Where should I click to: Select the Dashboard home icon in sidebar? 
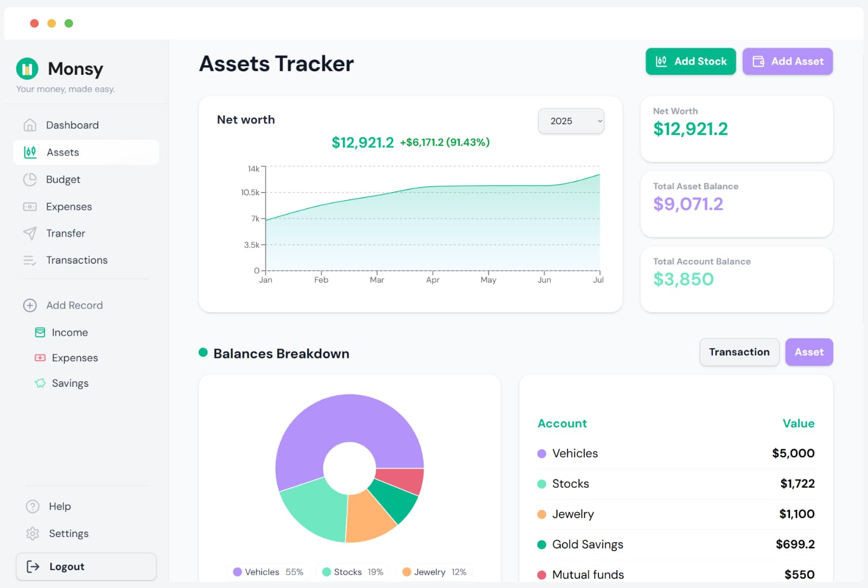pyautogui.click(x=31, y=125)
